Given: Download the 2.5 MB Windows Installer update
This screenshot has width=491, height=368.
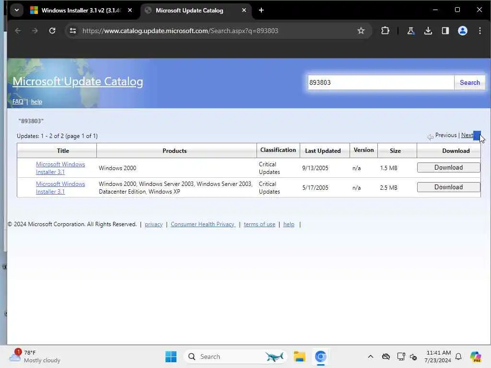Looking at the screenshot, I should 448,187.
